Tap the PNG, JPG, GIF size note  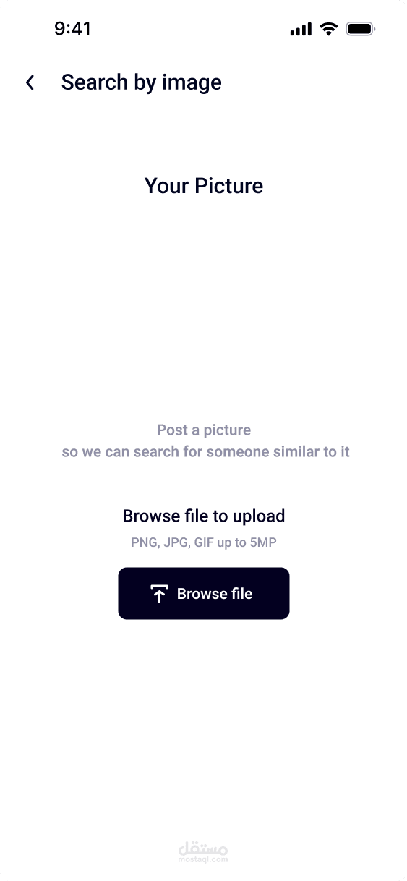pyautogui.click(x=204, y=542)
